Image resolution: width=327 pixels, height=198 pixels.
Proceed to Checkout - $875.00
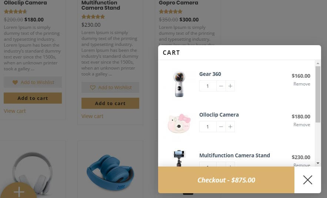click(226, 180)
